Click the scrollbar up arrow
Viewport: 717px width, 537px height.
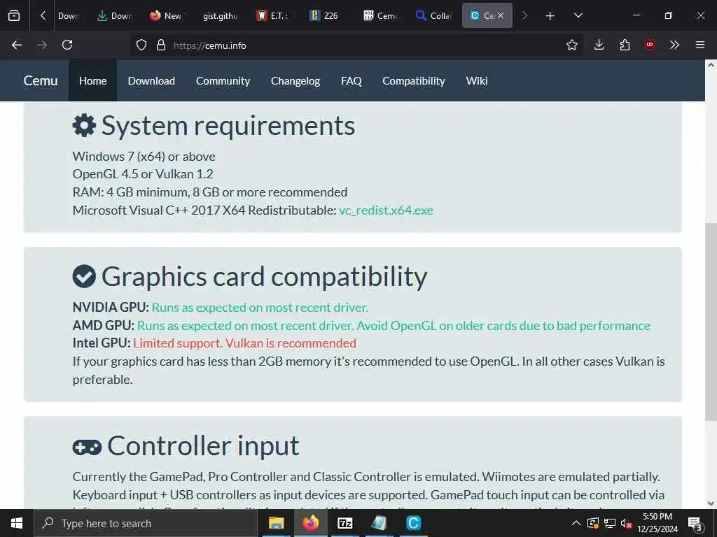click(x=711, y=65)
